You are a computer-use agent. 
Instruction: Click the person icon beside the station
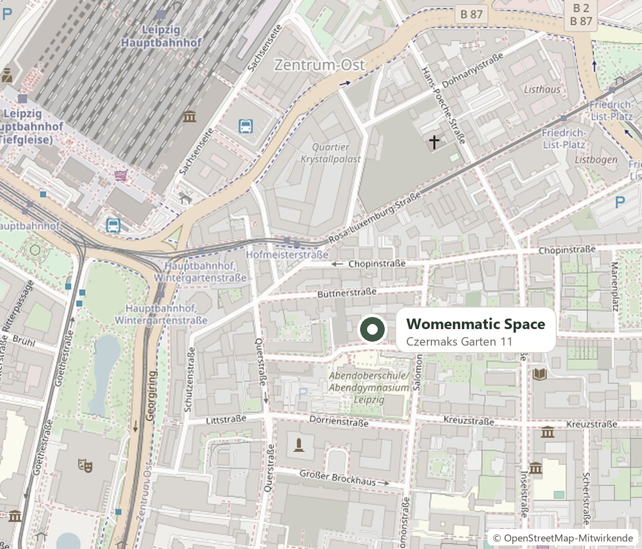coord(7,75)
